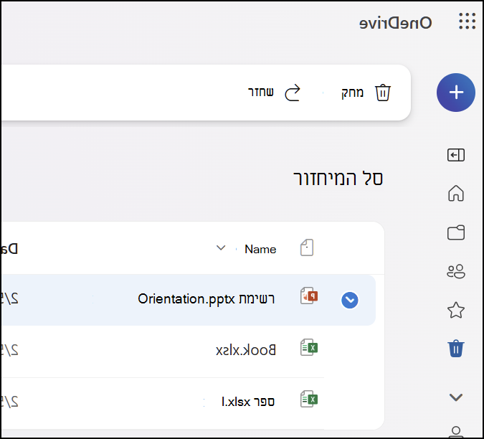Sort by the Name column header
The height and width of the screenshot is (439, 484).
click(x=260, y=249)
